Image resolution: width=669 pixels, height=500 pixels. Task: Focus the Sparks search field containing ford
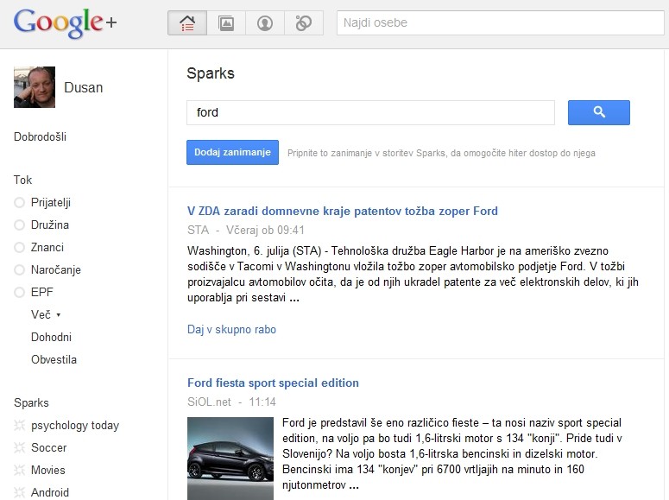pos(371,113)
